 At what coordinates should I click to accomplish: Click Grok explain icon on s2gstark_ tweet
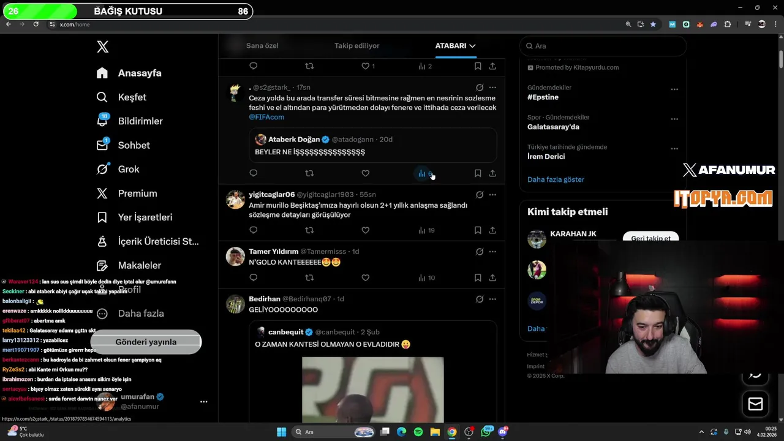(x=480, y=88)
